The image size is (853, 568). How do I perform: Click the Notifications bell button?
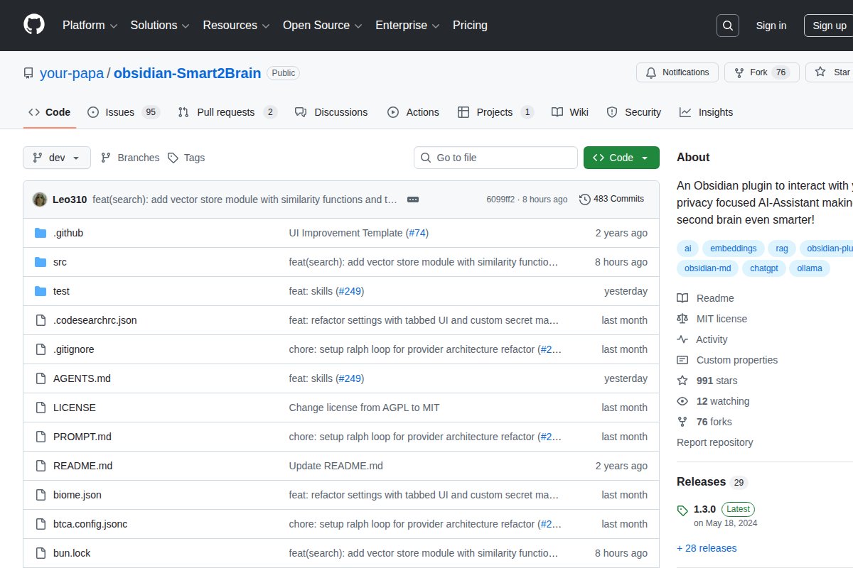click(677, 72)
